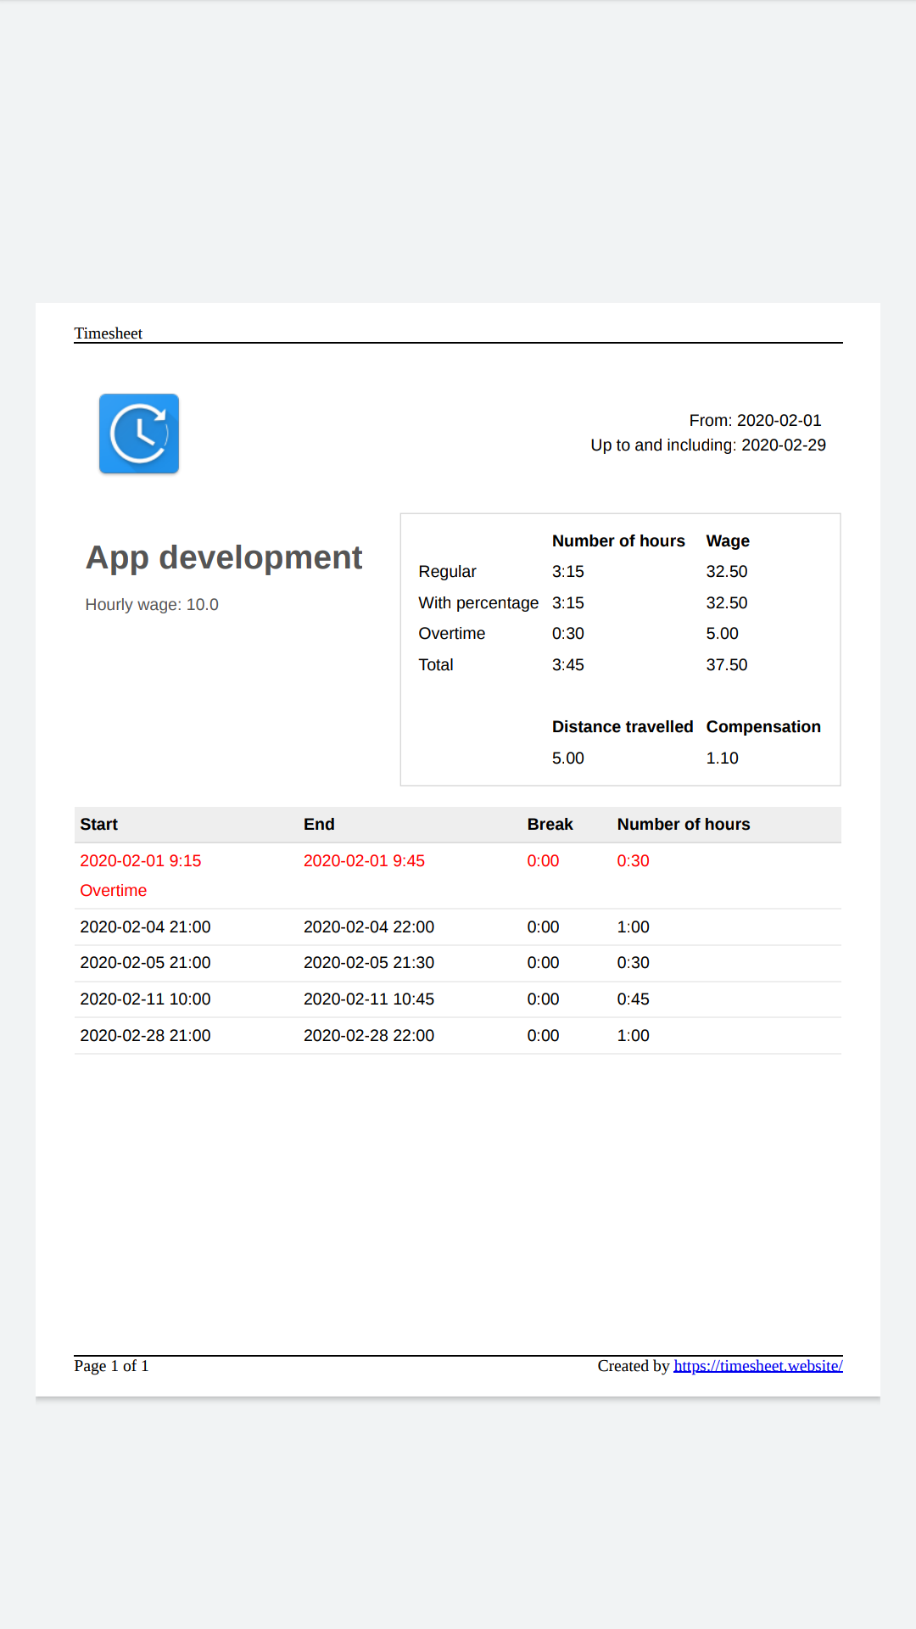Click the 'Total' summary row label

(x=436, y=664)
